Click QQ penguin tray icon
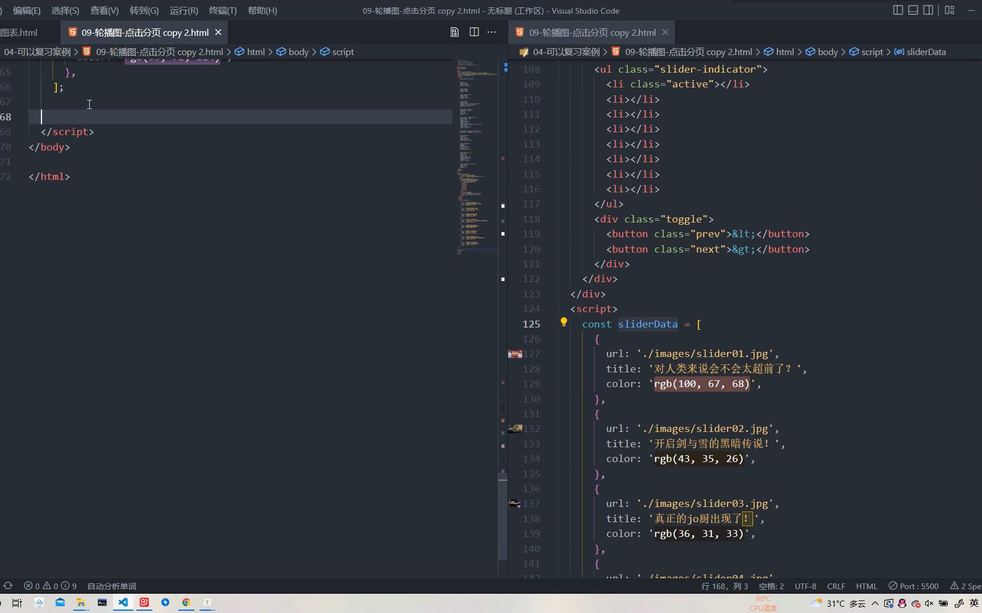Screen dimensions: 982x613 902,603
